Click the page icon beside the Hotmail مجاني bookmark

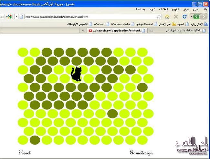click(x=155, y=24)
